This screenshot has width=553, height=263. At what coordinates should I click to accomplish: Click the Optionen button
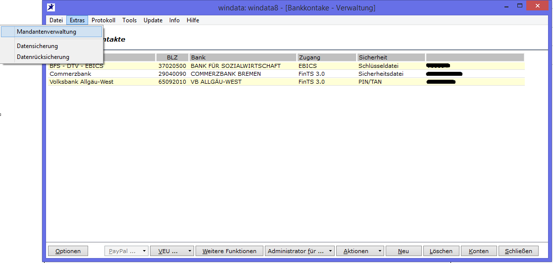(x=68, y=251)
